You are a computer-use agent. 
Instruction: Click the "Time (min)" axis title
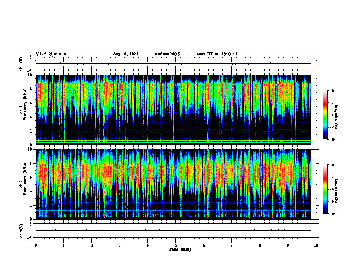click(180, 249)
